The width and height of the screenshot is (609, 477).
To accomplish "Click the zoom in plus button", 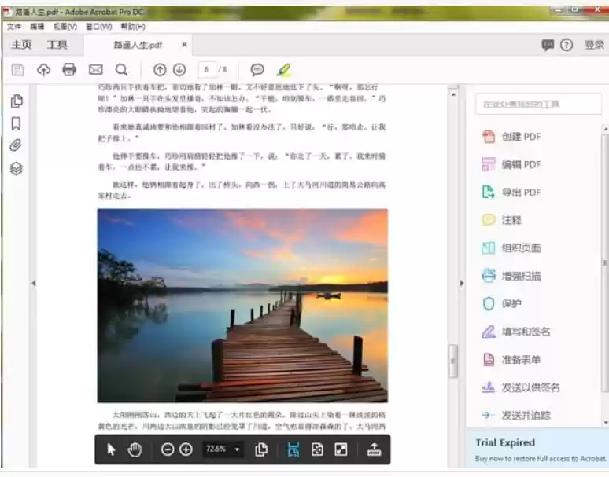I will point(186,449).
